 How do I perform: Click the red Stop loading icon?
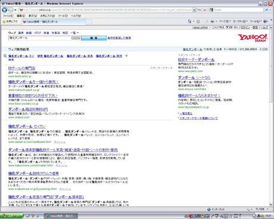[x=205, y=10]
